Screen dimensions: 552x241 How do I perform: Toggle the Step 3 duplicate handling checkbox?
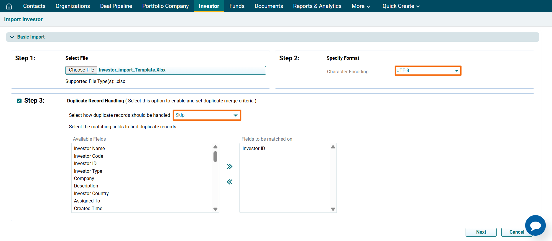click(x=19, y=101)
